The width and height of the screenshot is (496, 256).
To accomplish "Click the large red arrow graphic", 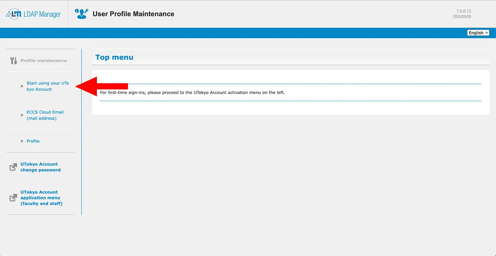I will pos(102,86).
